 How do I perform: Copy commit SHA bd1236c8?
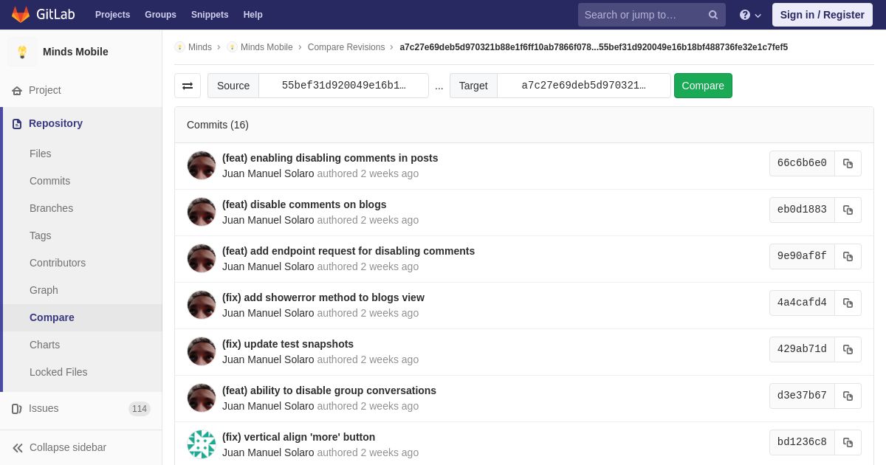848,443
